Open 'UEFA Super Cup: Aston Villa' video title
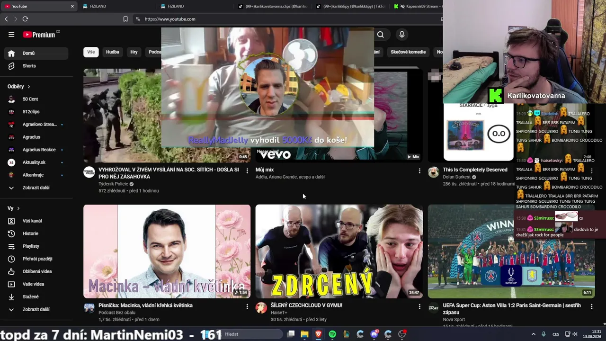Screen dimensions: 606x341 (x=512, y=309)
